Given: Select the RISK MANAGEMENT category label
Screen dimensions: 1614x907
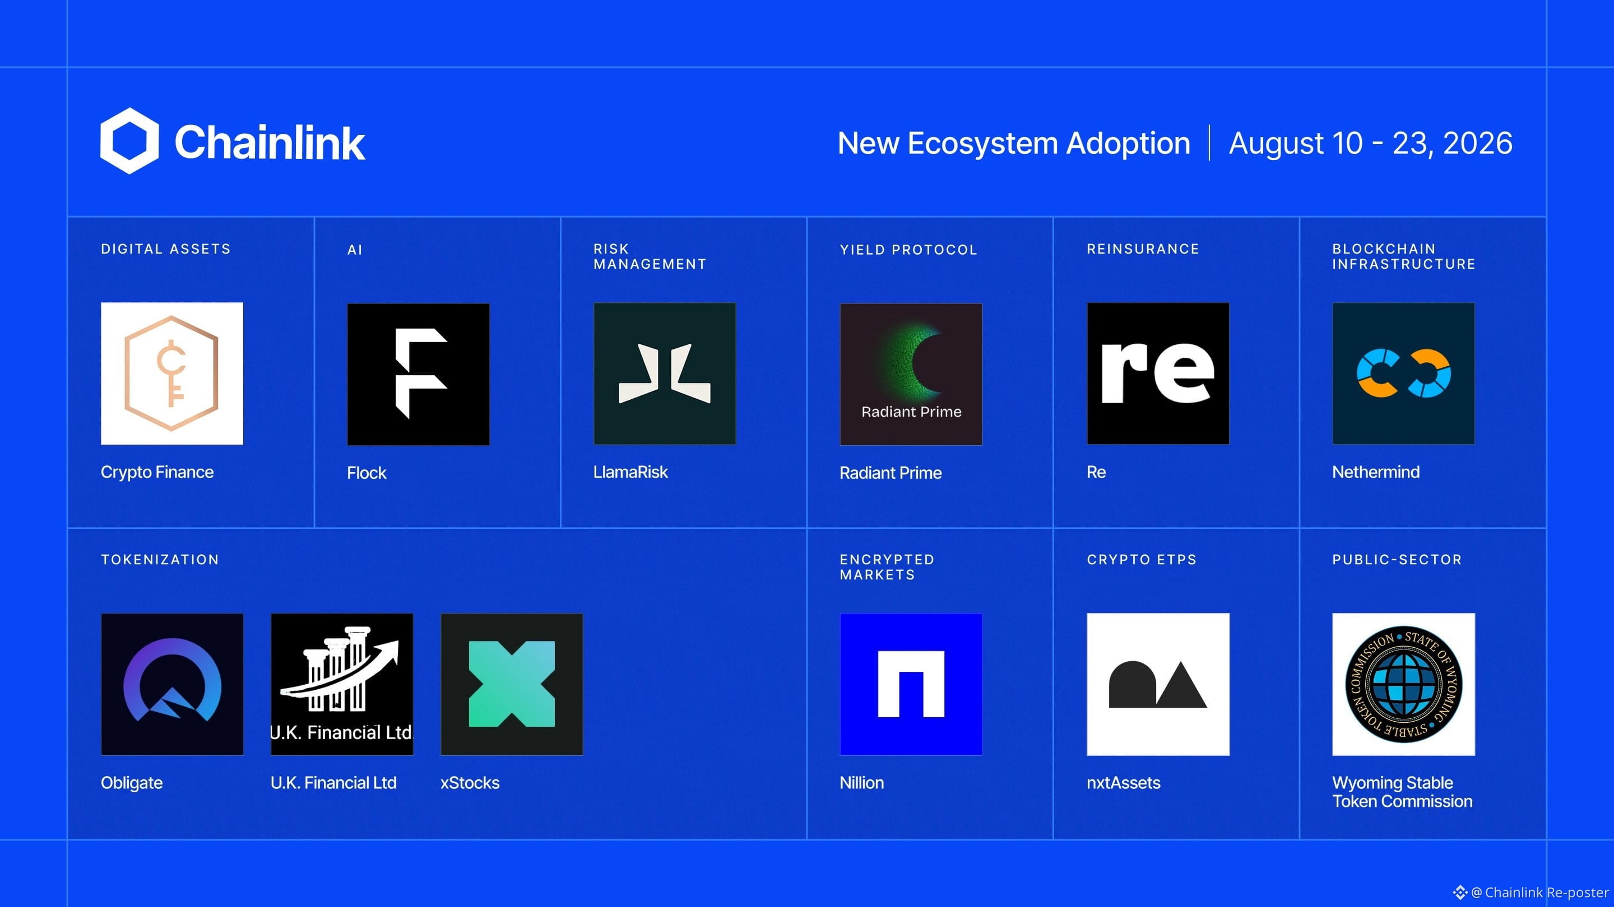Looking at the screenshot, I should [x=650, y=256].
